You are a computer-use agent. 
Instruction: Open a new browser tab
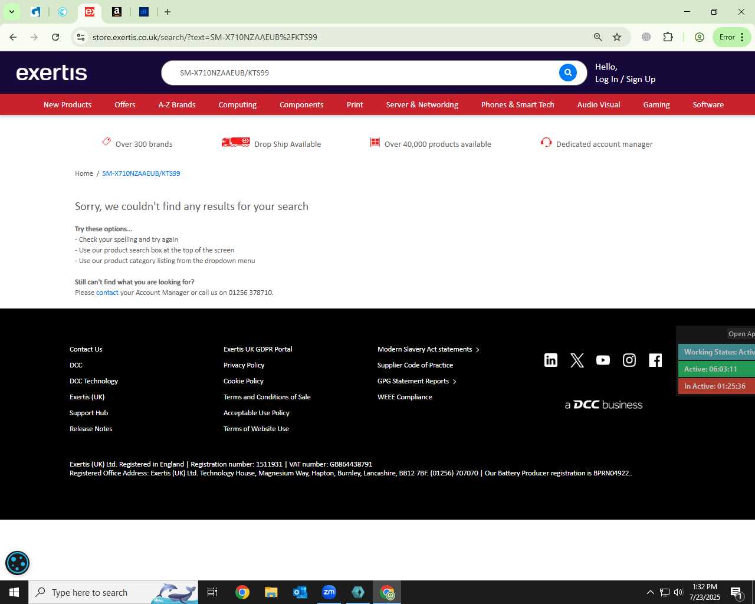168,12
